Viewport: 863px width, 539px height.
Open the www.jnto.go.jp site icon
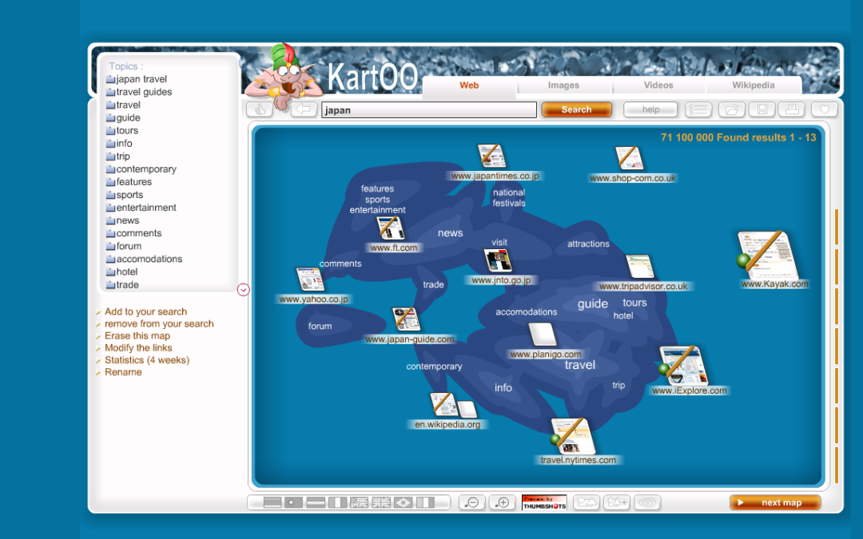click(498, 260)
